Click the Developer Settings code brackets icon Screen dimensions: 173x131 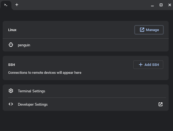click(11, 104)
